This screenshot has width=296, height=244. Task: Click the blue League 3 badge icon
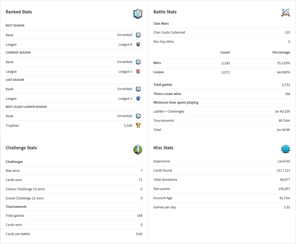pos(138,98)
